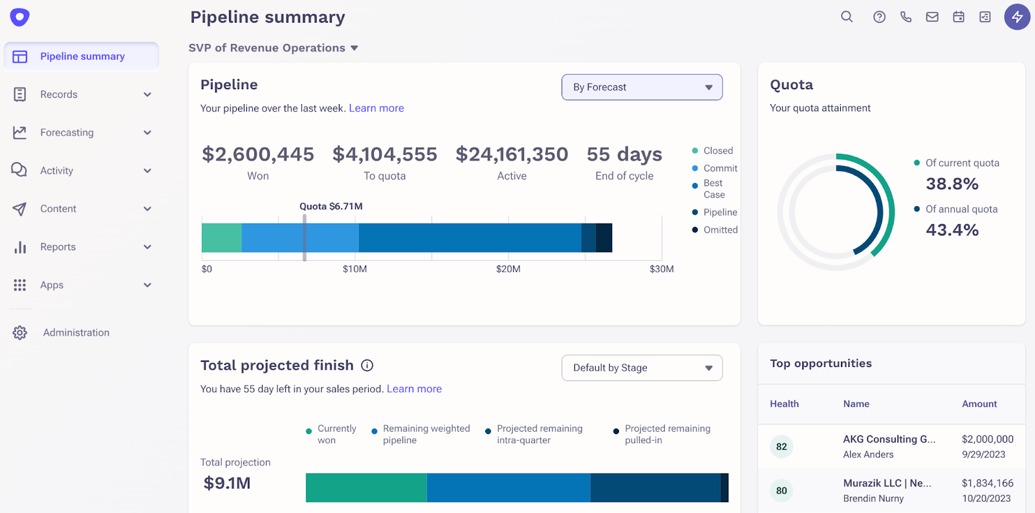This screenshot has width=1035, height=513.
Task: Click the phone call icon
Action: tap(906, 17)
